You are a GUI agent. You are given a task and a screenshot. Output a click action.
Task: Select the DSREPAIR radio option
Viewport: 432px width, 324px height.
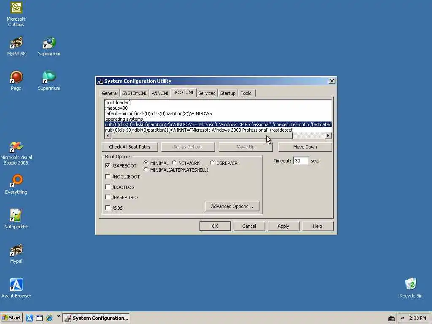212,163
